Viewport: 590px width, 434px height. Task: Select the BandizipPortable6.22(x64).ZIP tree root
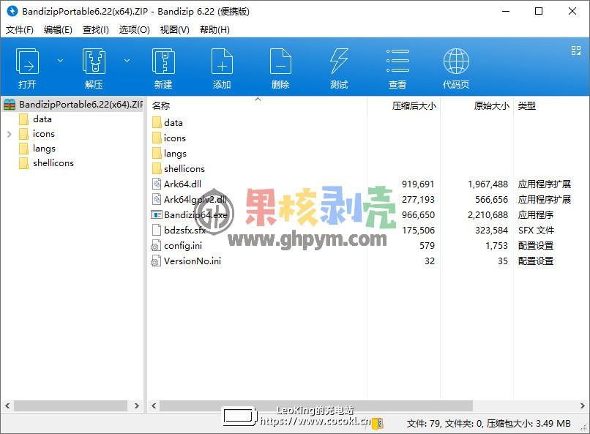[72, 104]
